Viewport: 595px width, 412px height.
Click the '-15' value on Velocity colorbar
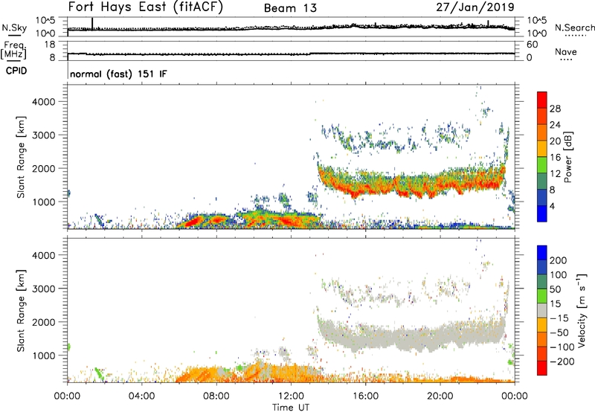(559, 318)
